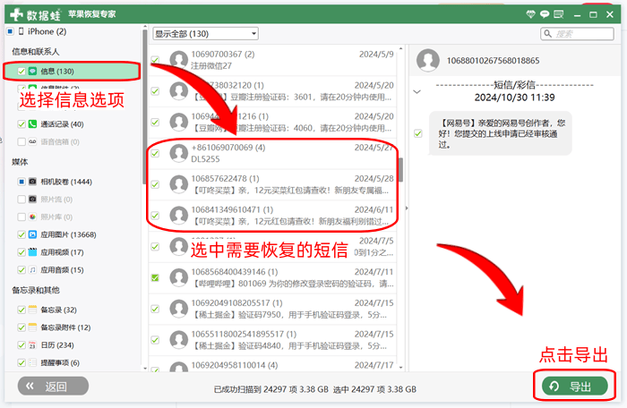Open the +861069070069 conversation
Screen dimensions: 627x408
269,153
